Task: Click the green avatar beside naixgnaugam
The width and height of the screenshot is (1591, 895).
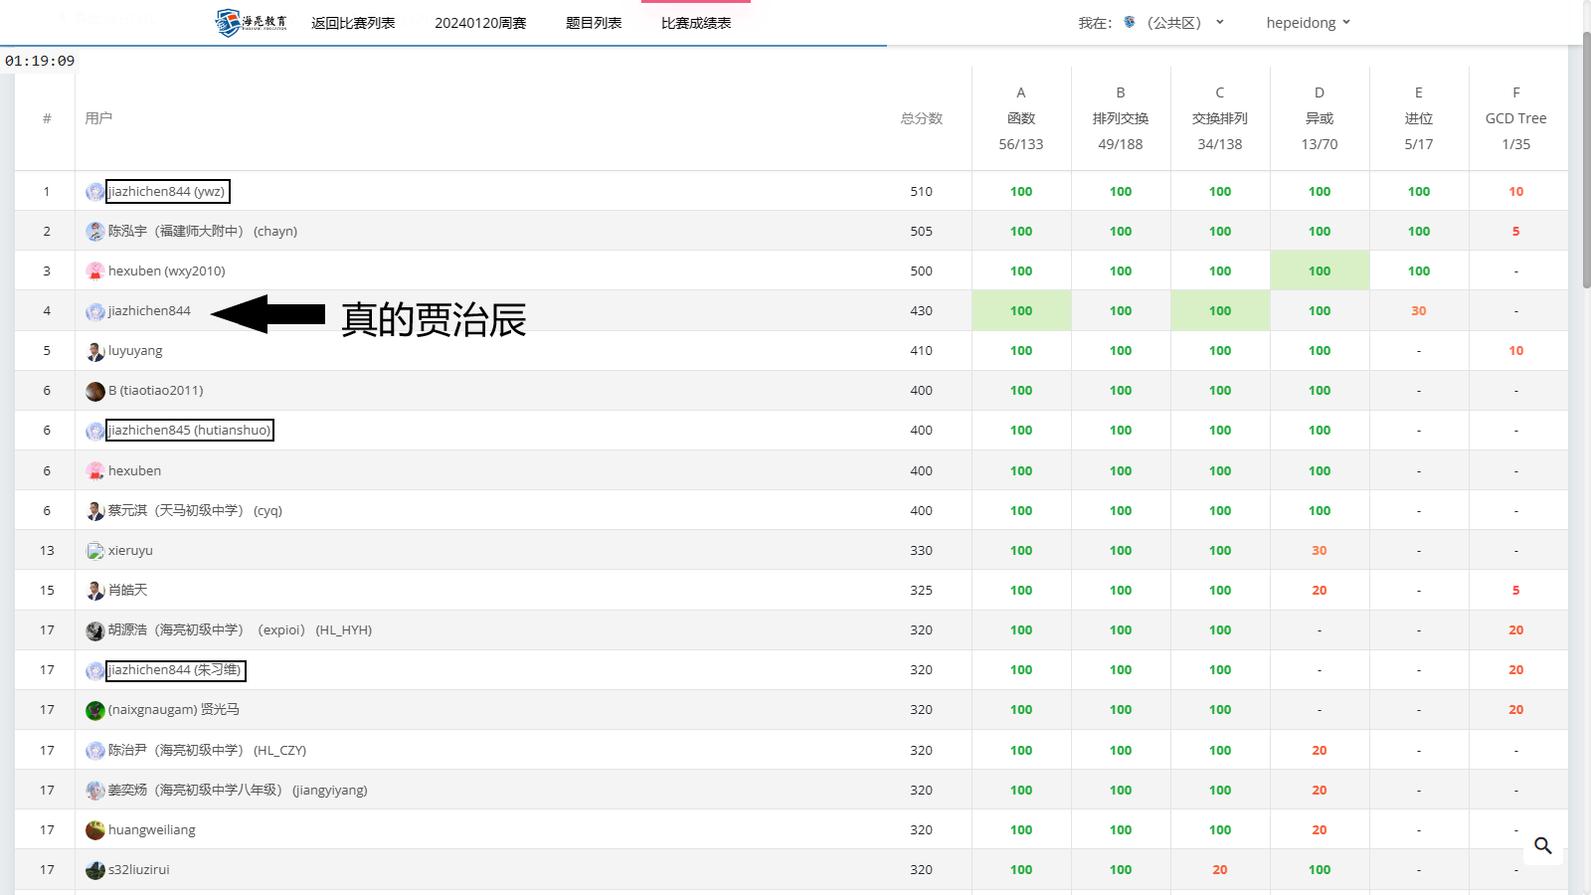Action: coord(95,710)
